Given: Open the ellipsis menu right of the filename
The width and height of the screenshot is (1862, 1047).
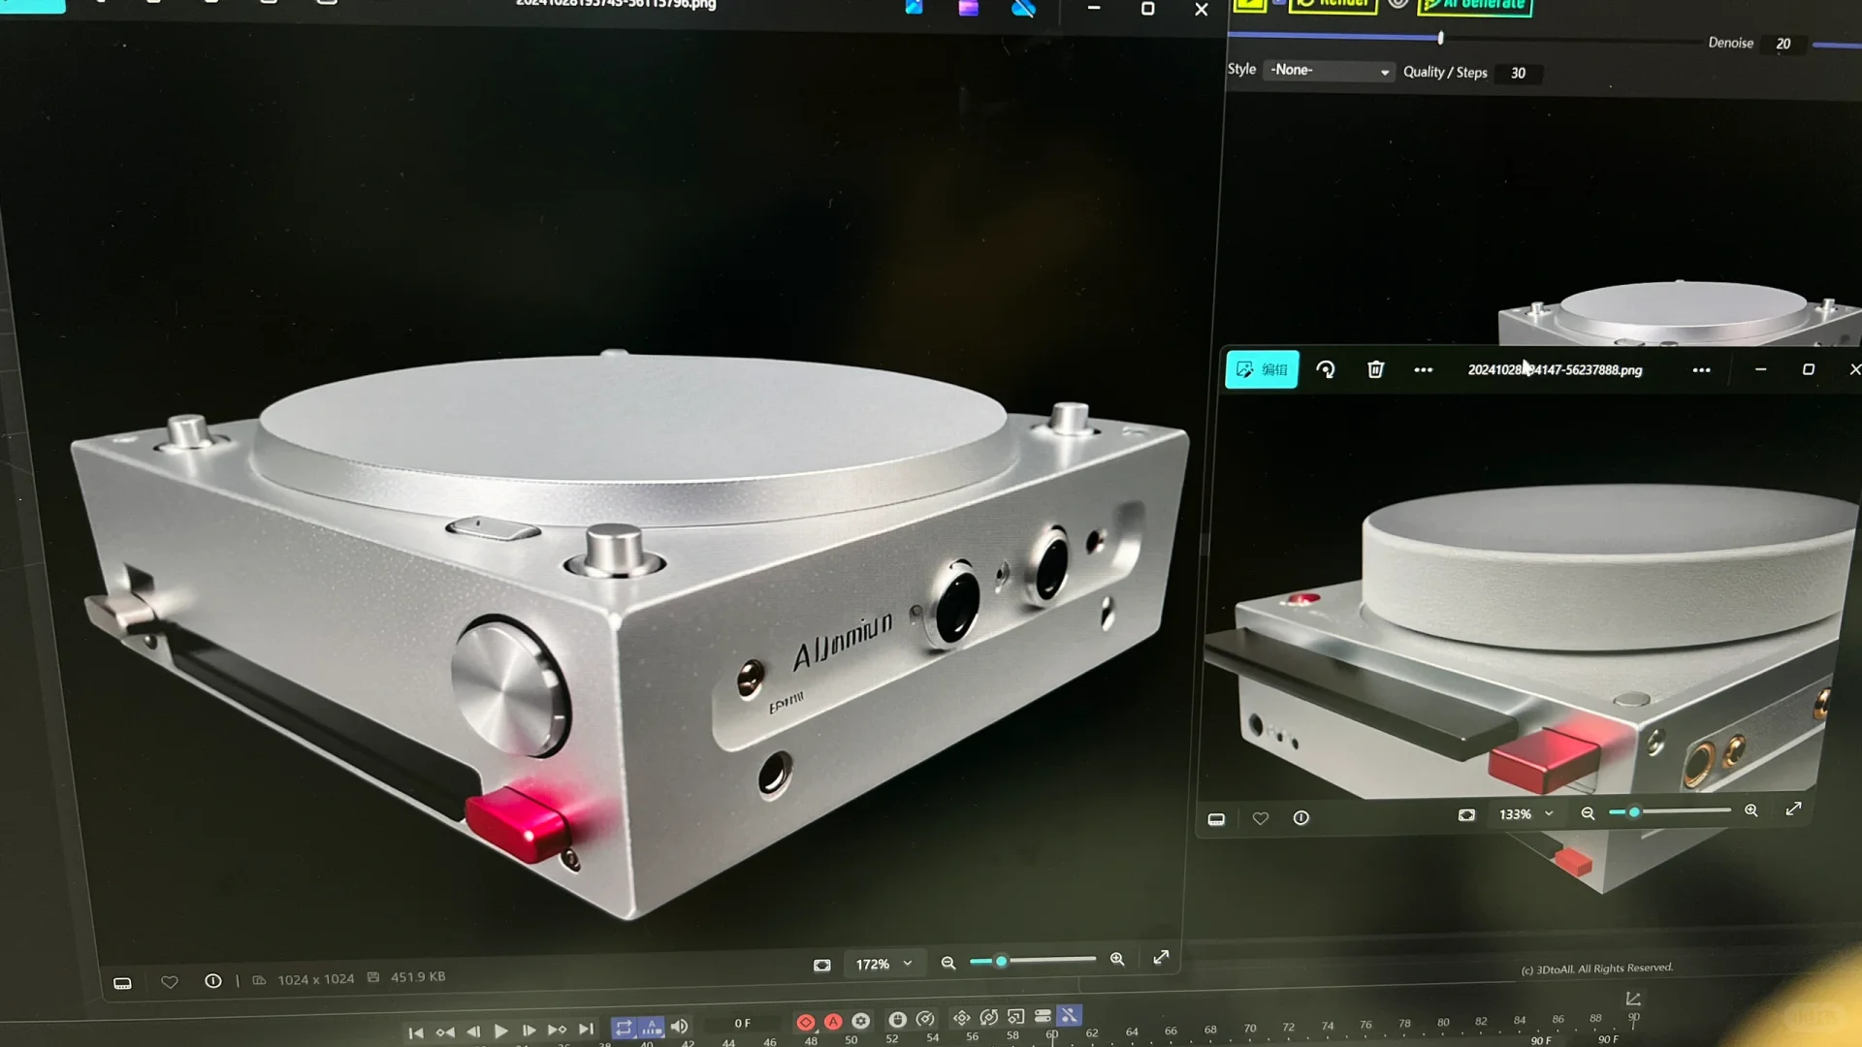Looking at the screenshot, I should point(1702,369).
